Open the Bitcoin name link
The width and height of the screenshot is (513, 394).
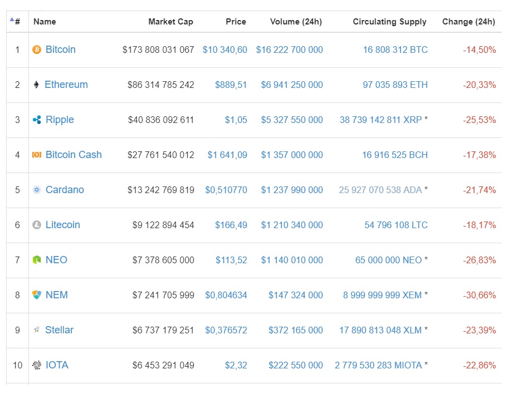click(x=61, y=50)
